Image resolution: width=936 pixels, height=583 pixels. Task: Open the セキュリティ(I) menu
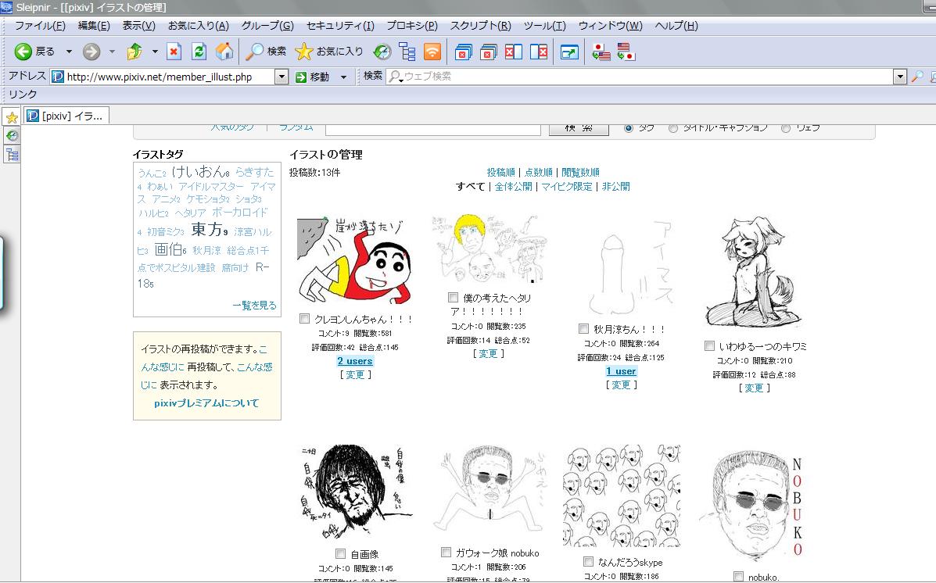(x=340, y=26)
